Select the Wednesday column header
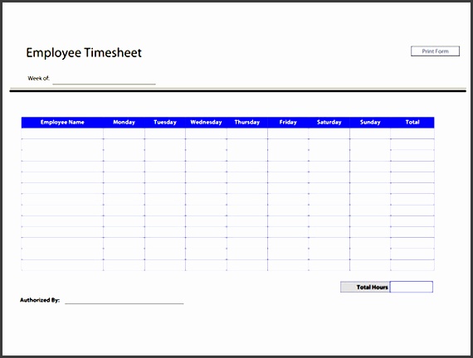The width and height of the screenshot is (473, 358). (206, 123)
